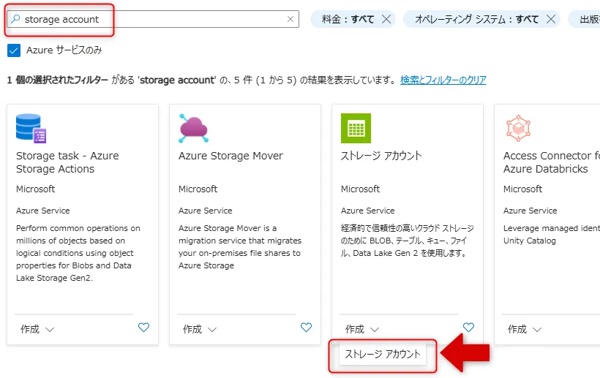Open Storage task - Azure Storage Actions title
The height and width of the screenshot is (378, 600).
point(67,162)
